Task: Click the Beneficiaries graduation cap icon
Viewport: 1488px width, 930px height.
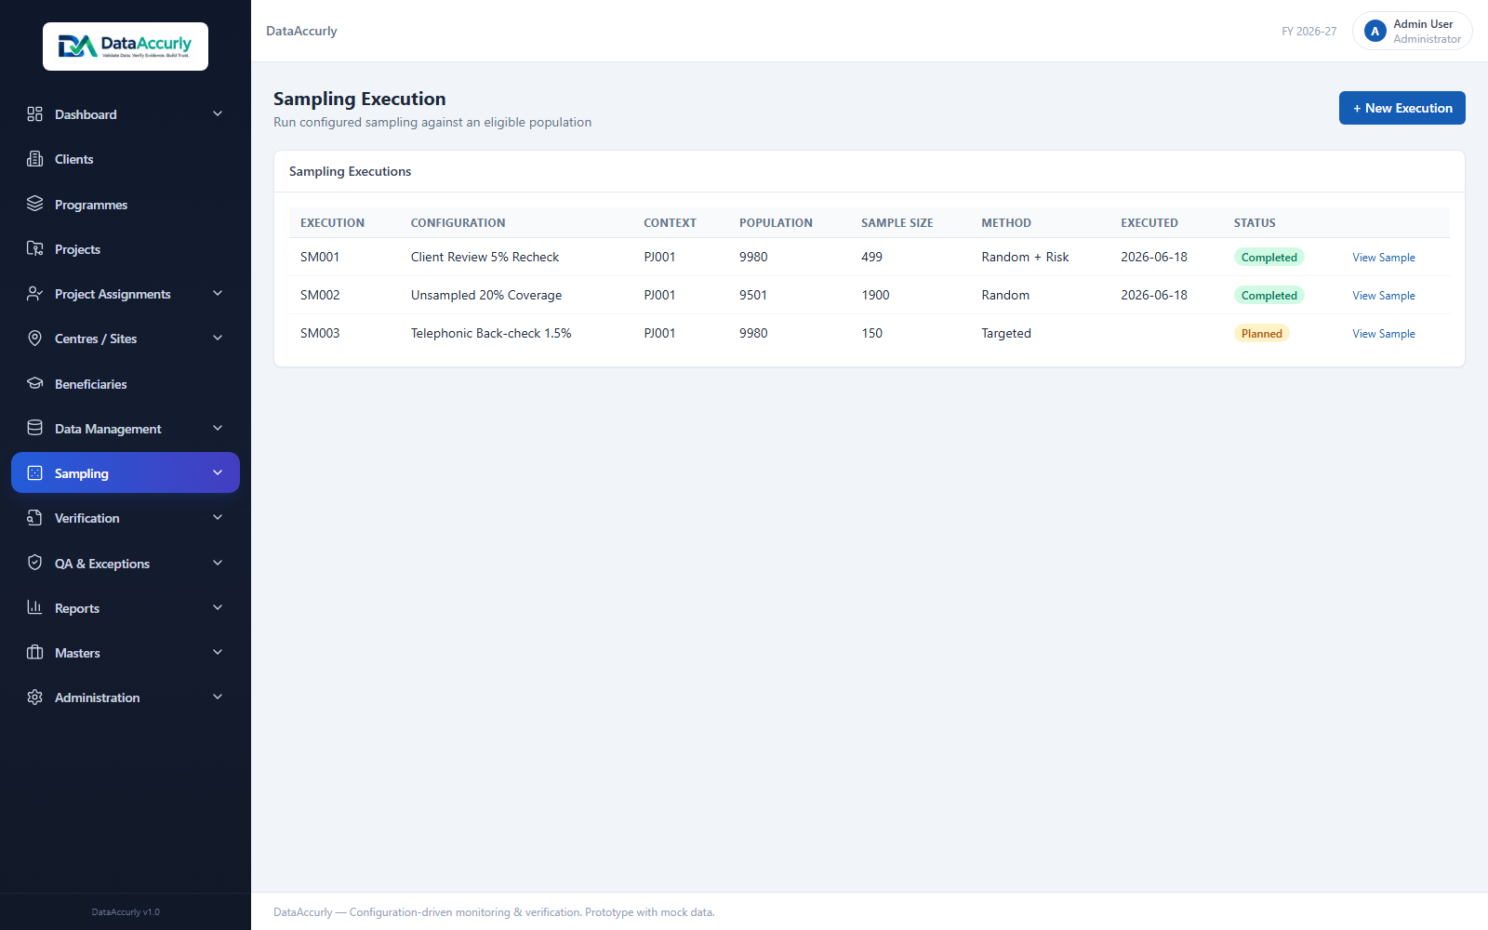Action: tap(34, 383)
